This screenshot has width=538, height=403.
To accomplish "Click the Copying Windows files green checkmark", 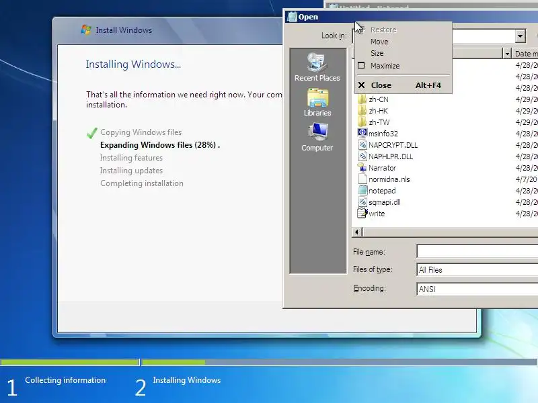I will point(92,132).
